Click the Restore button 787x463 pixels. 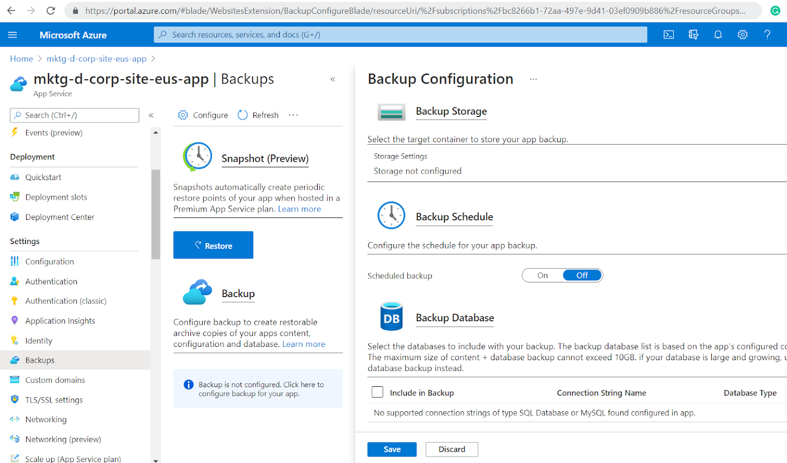[x=213, y=245]
